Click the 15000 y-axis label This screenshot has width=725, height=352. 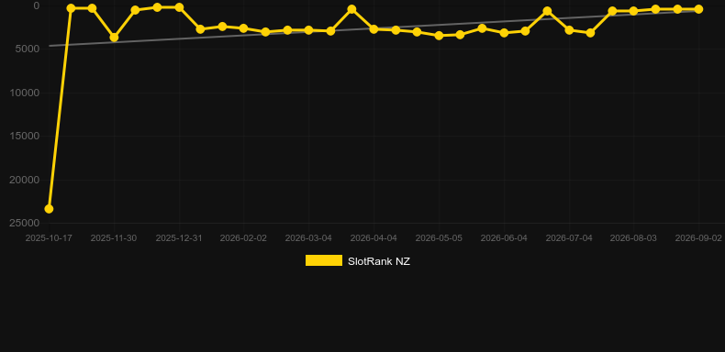[x=25, y=137]
